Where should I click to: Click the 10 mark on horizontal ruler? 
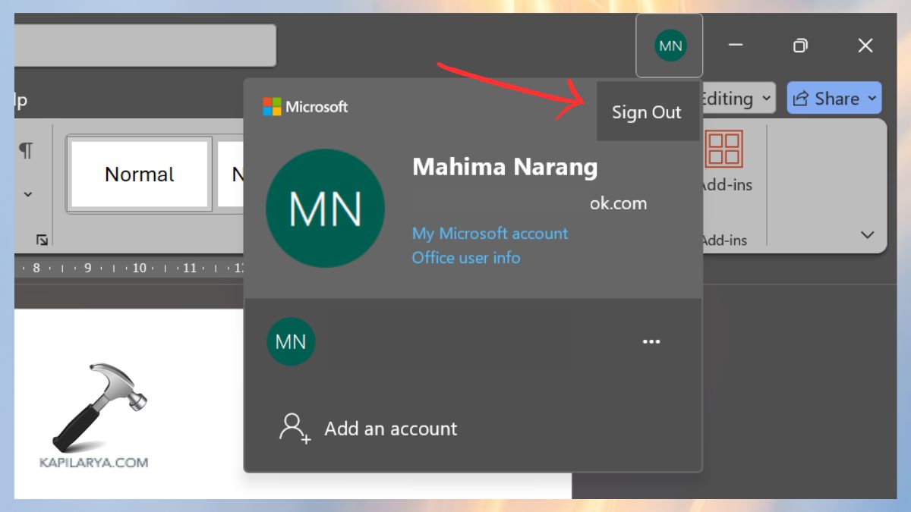(x=139, y=267)
